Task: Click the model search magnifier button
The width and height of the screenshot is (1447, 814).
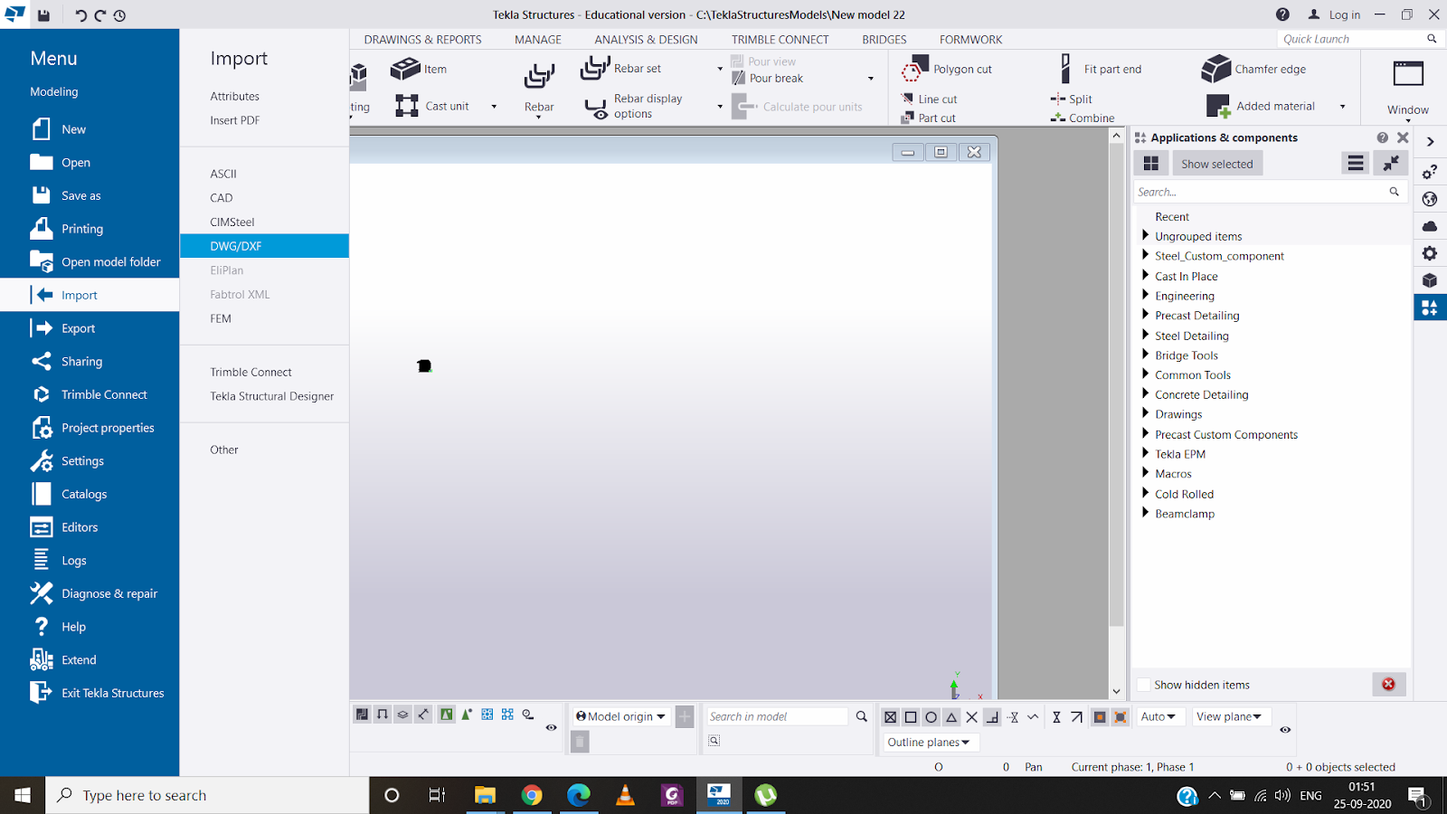Action: [862, 716]
